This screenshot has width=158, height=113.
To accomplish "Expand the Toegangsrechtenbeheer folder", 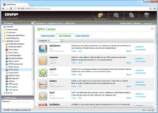I will [x=2, y=35].
